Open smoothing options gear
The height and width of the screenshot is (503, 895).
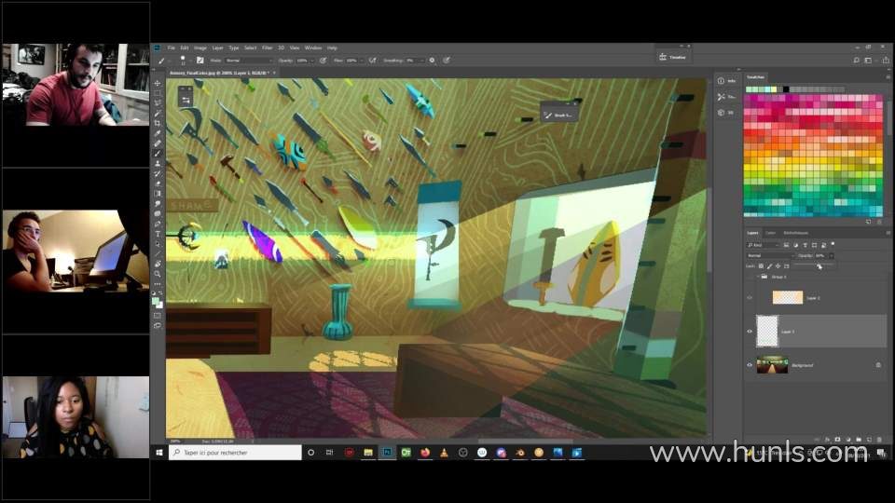[432, 60]
